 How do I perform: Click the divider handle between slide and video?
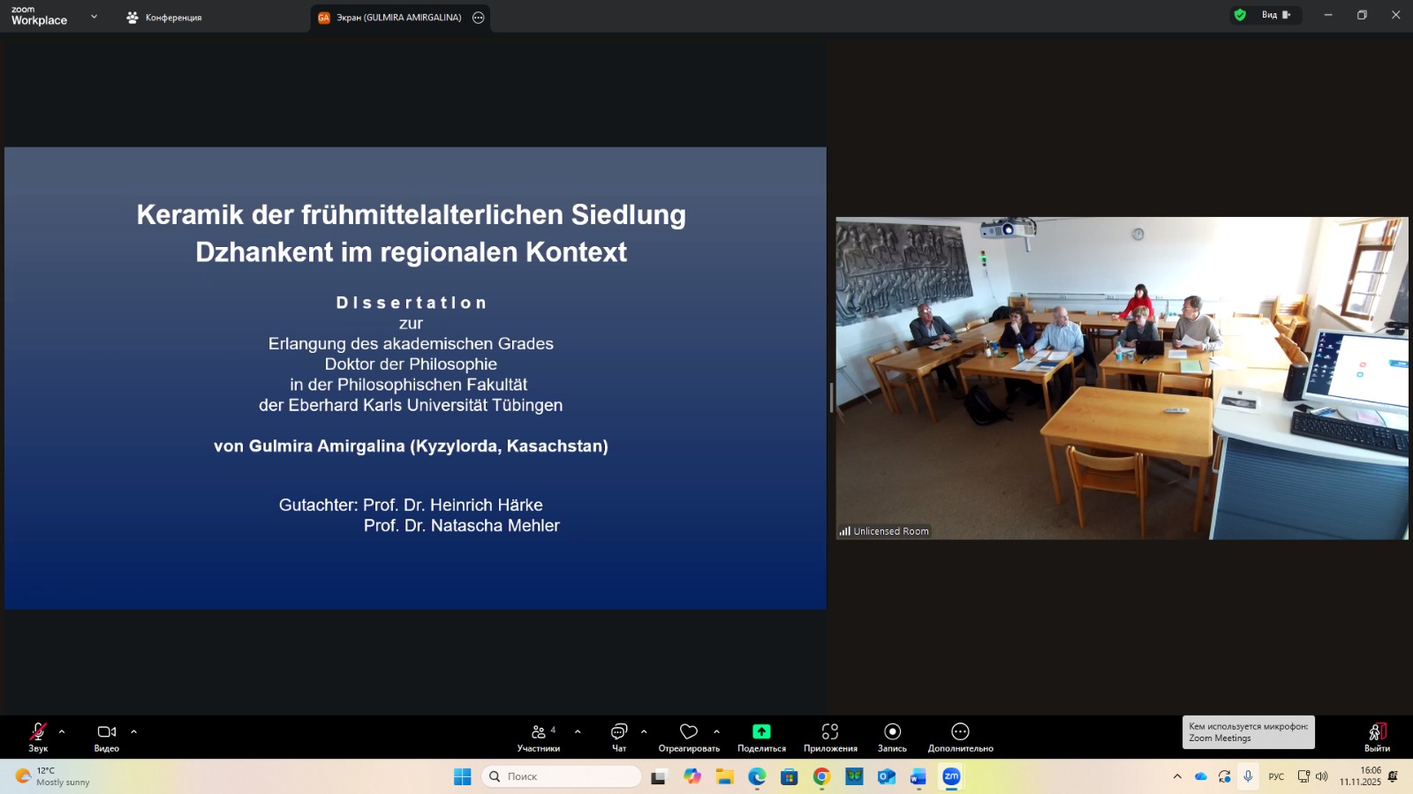pos(831,398)
